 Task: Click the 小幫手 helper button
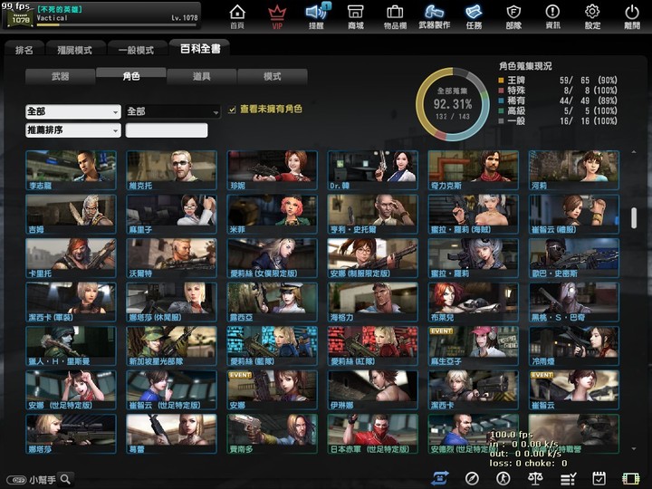[39, 480]
